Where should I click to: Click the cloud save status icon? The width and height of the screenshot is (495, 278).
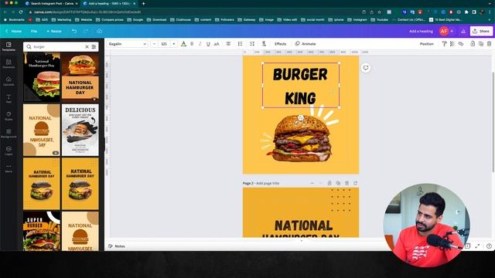(x=100, y=31)
